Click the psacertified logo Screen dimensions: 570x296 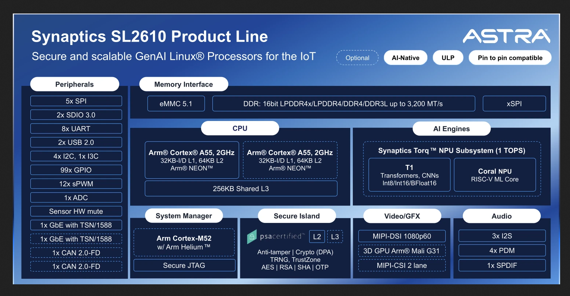[276, 236]
